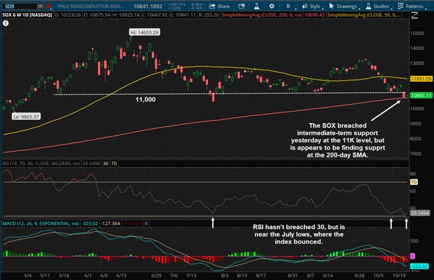
Task: Click the flask Edit studies icon
Action: 256,6
